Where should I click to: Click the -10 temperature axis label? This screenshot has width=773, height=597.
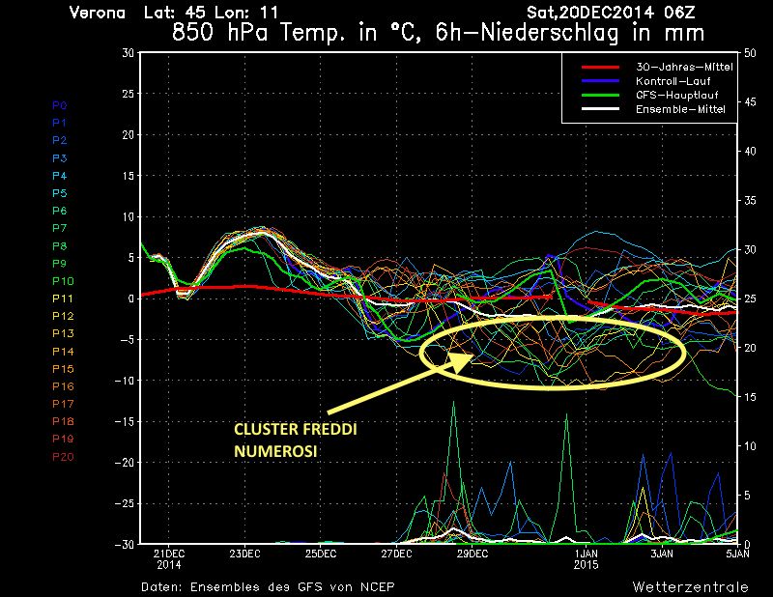[125, 381]
